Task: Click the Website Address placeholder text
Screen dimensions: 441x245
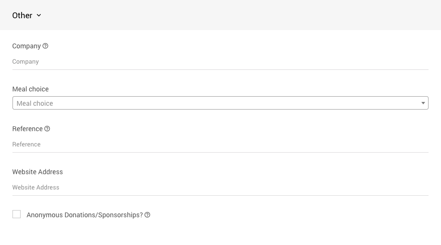Action: (x=36, y=188)
